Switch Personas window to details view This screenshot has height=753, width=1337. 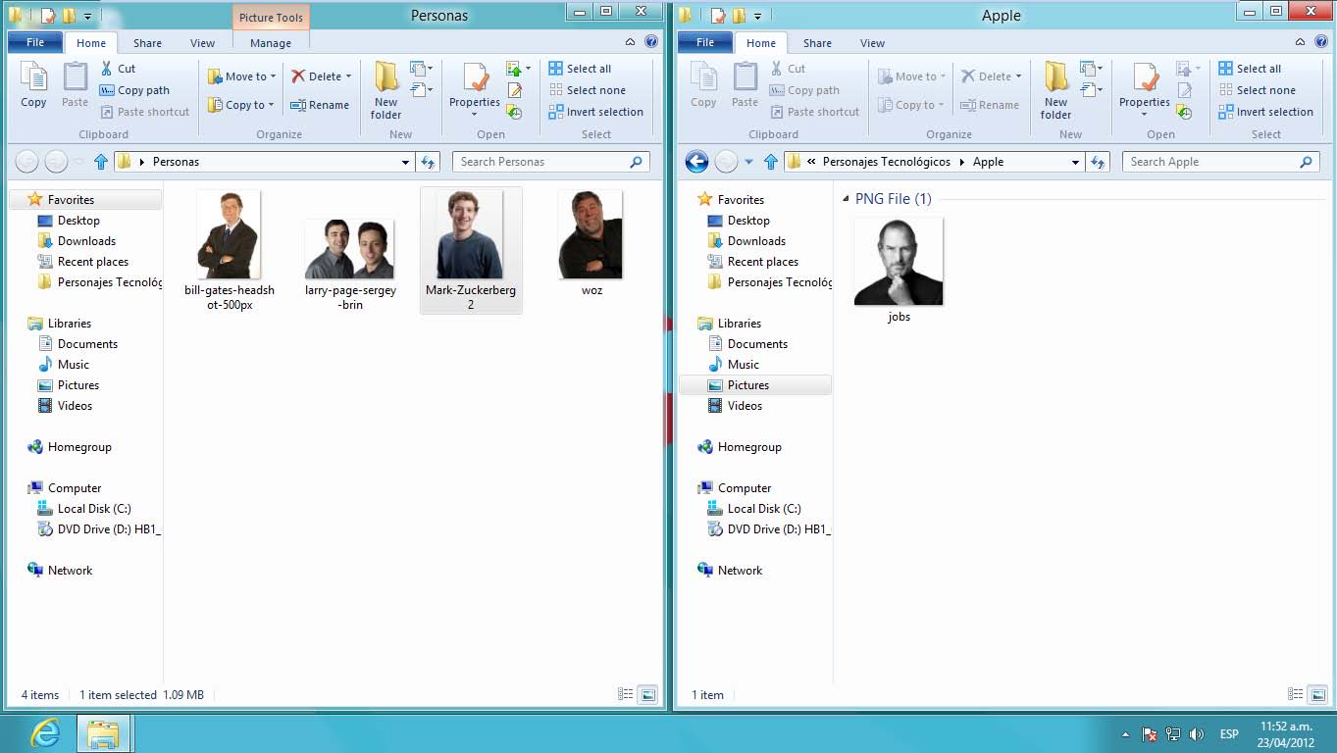[x=626, y=694]
